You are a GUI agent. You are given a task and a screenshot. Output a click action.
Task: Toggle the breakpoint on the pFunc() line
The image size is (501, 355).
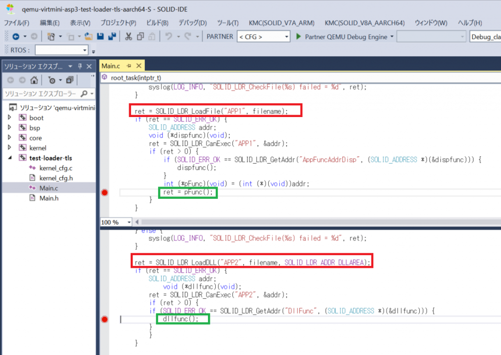point(104,193)
